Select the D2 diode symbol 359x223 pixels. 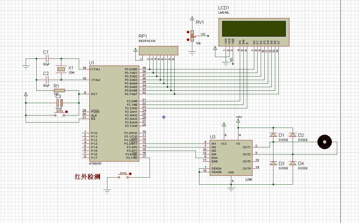point(293,135)
